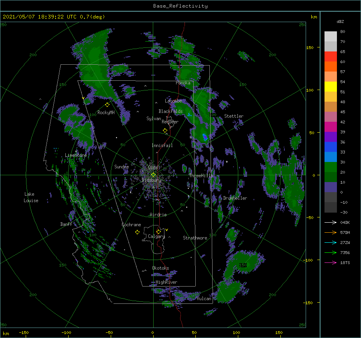
Task: Click the 18TS legend label
Action: 345,263
